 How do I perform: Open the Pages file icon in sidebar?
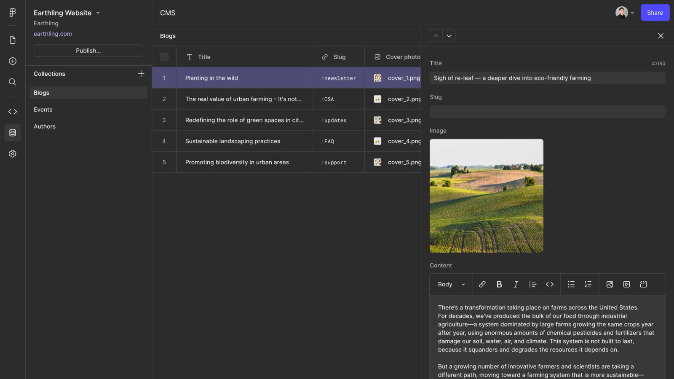point(13,40)
